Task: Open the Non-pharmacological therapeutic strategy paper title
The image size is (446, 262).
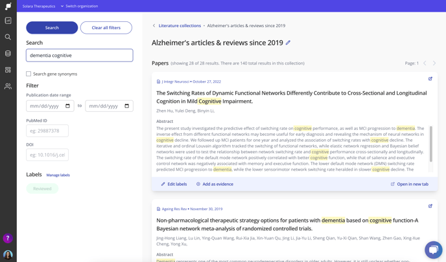Action: 287,224
